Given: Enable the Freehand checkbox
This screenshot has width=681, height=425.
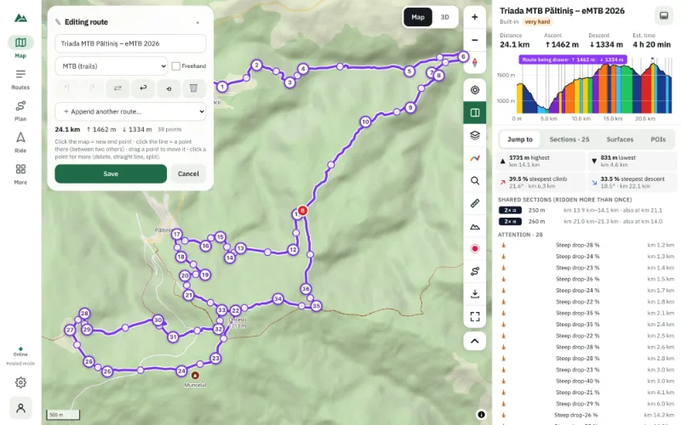Looking at the screenshot, I should [x=176, y=66].
